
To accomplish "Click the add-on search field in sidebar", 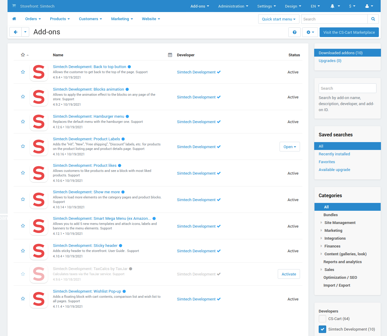I will click(348, 88).
